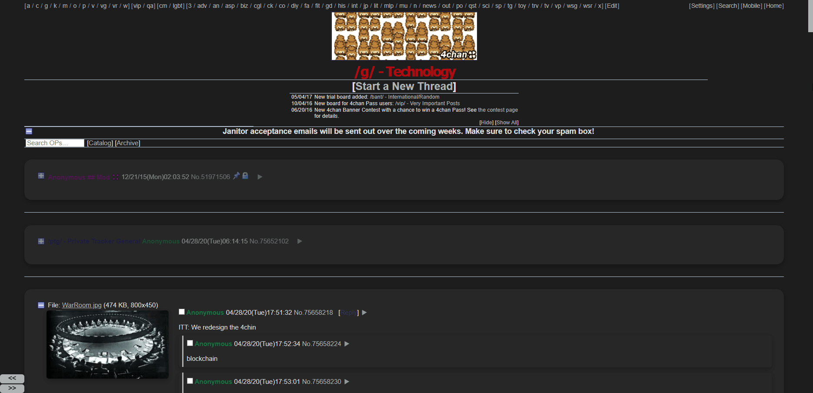813x393 pixels.
Task: Open the post menu arrow on post No.75658218
Action: click(365, 312)
